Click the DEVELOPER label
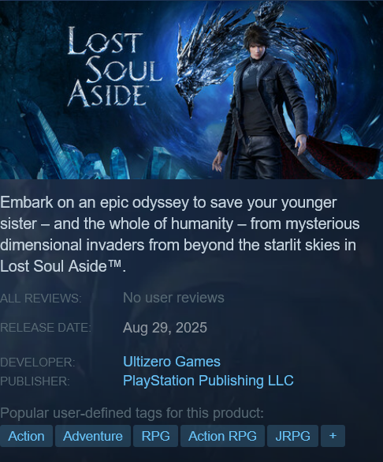The width and height of the screenshot is (383, 462). (38, 362)
